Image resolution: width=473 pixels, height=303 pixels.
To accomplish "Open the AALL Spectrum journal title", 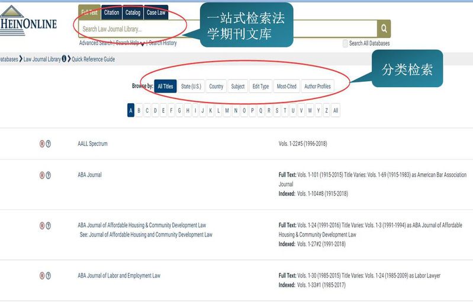I will 92,143.
